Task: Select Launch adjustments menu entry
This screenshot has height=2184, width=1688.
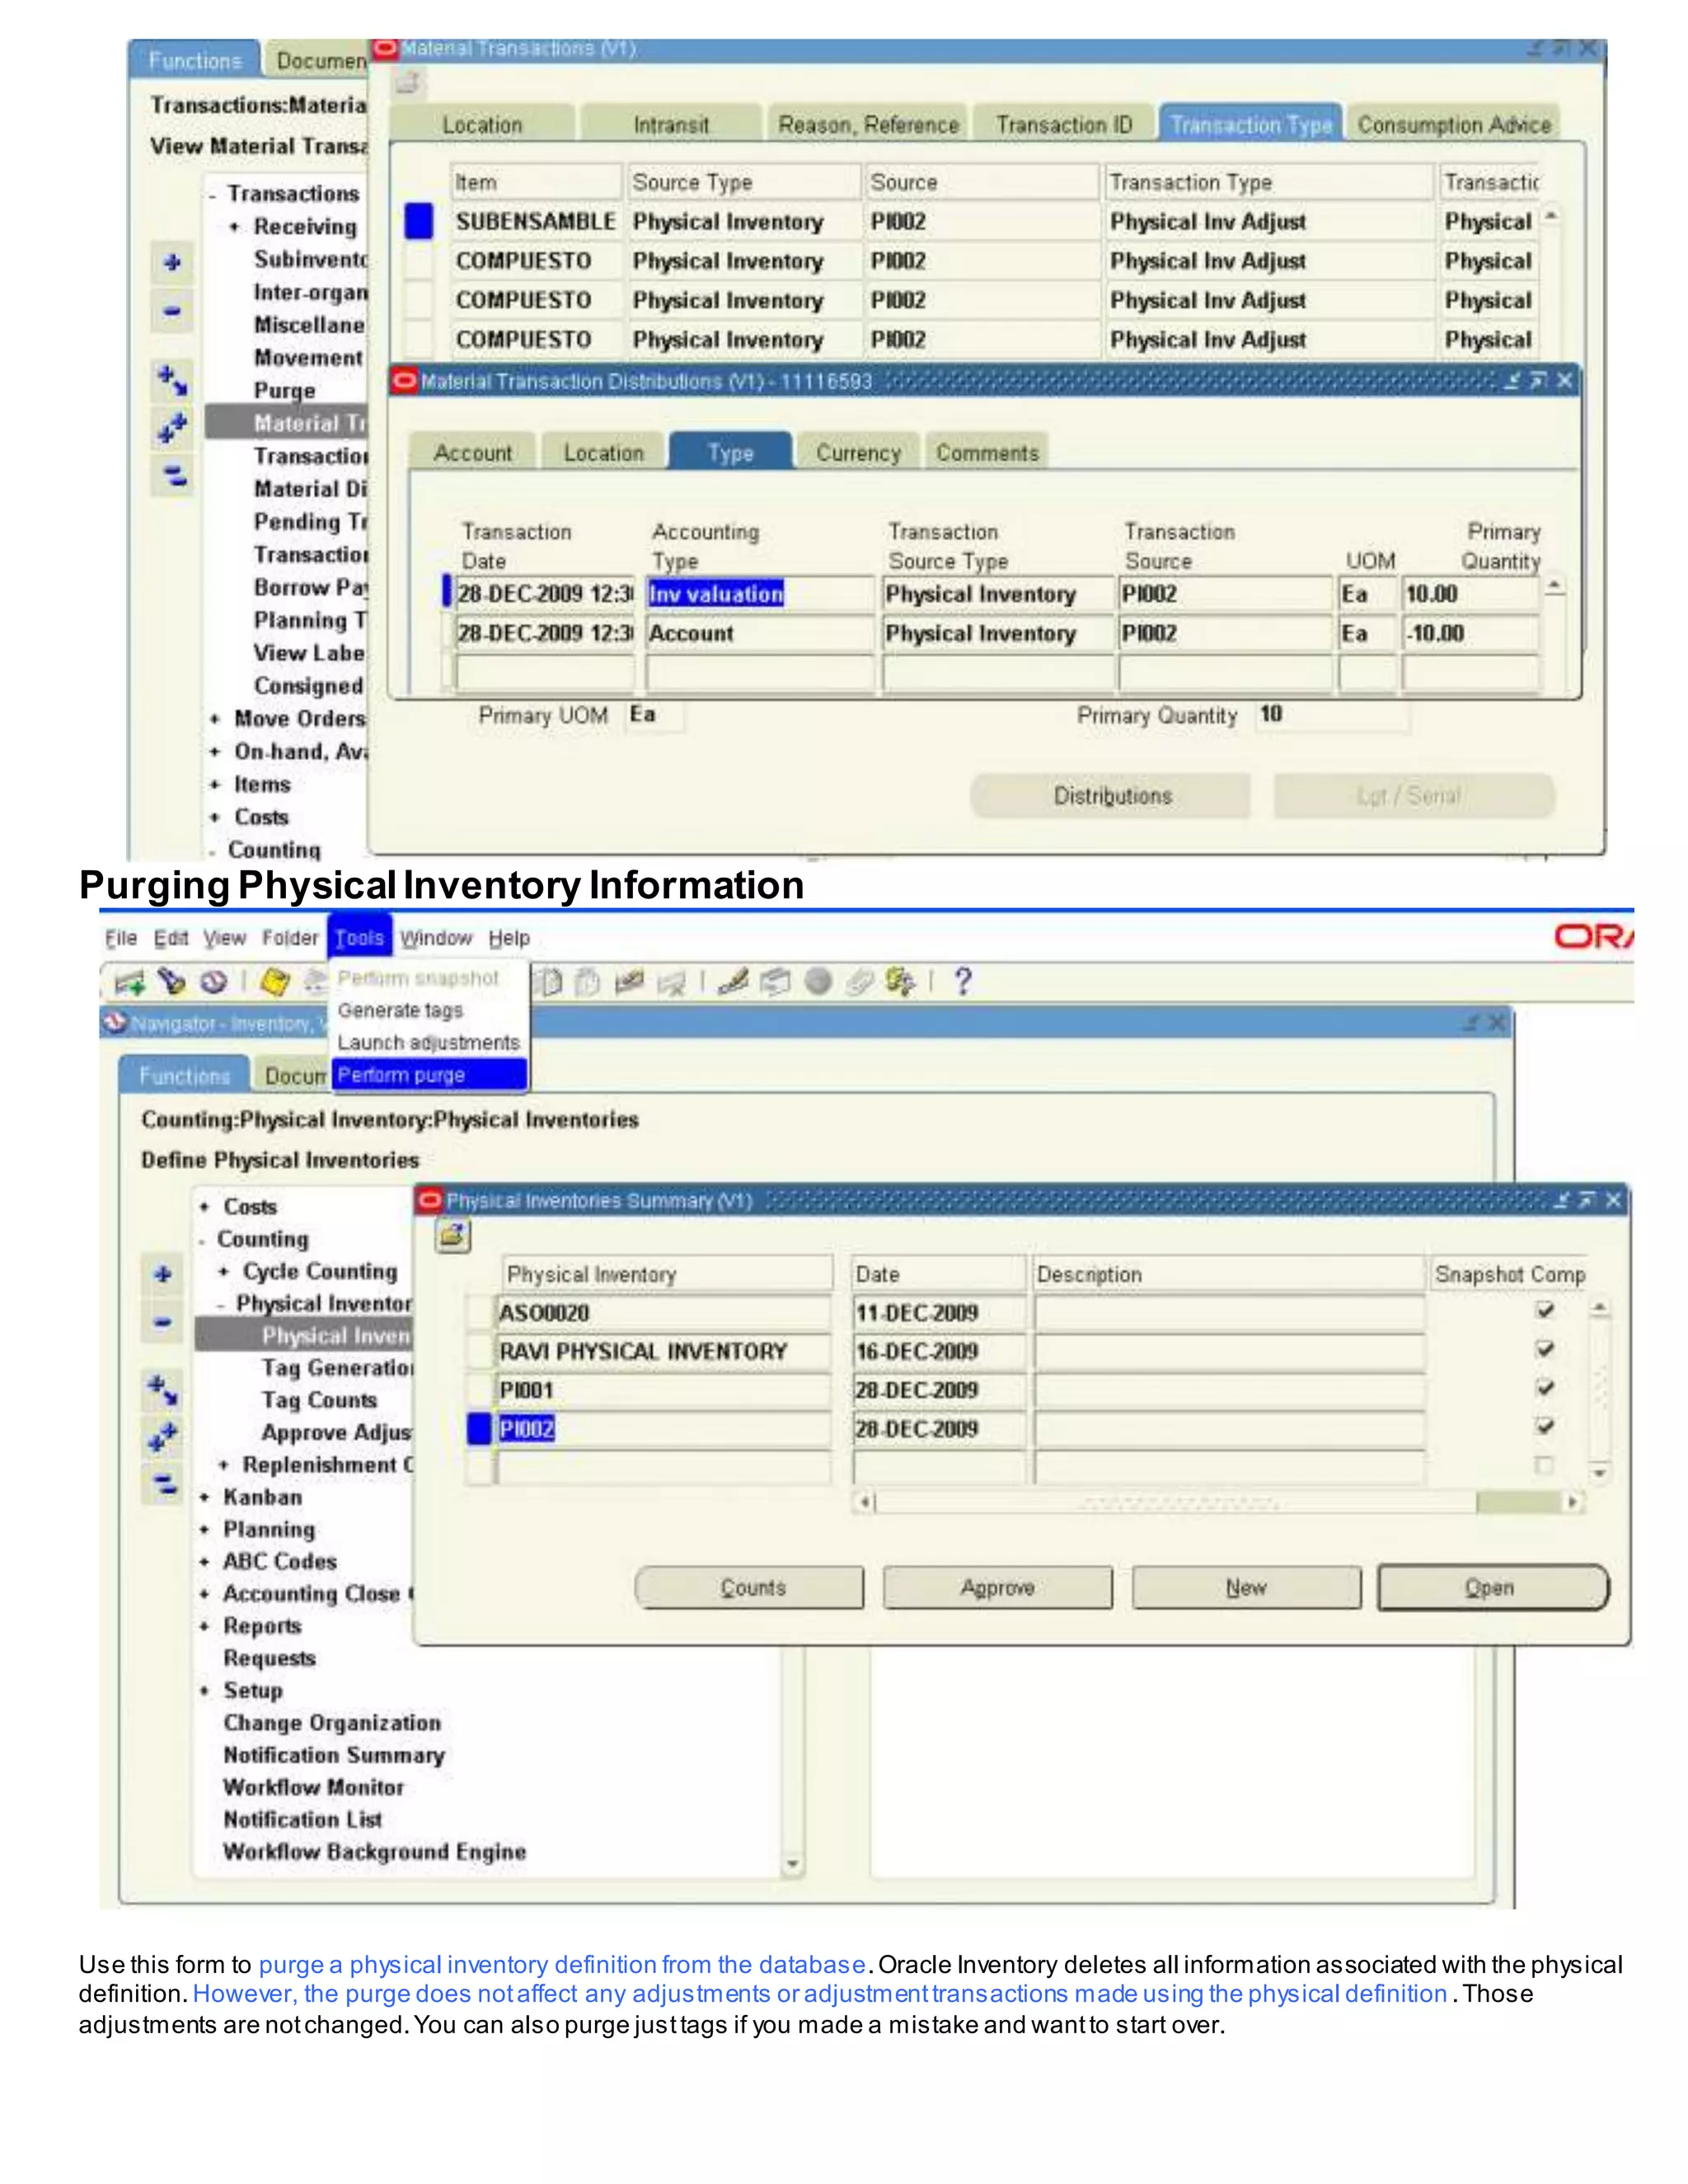Action: point(428,1043)
